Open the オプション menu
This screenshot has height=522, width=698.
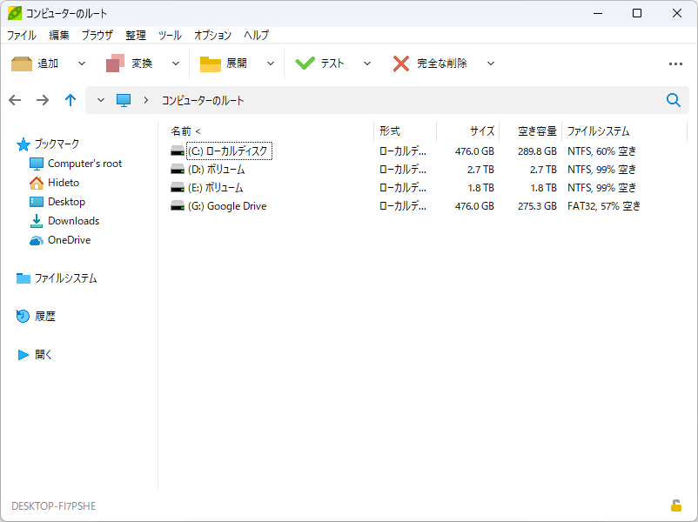215,35
